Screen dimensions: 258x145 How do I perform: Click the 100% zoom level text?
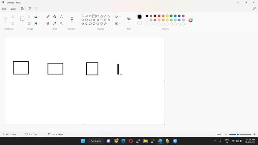[x=219, y=135]
